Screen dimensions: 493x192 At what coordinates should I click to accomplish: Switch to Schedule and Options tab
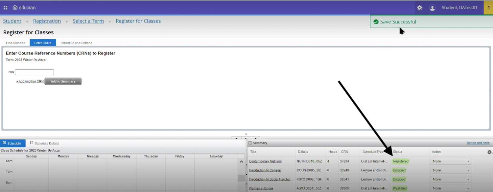coord(76,43)
